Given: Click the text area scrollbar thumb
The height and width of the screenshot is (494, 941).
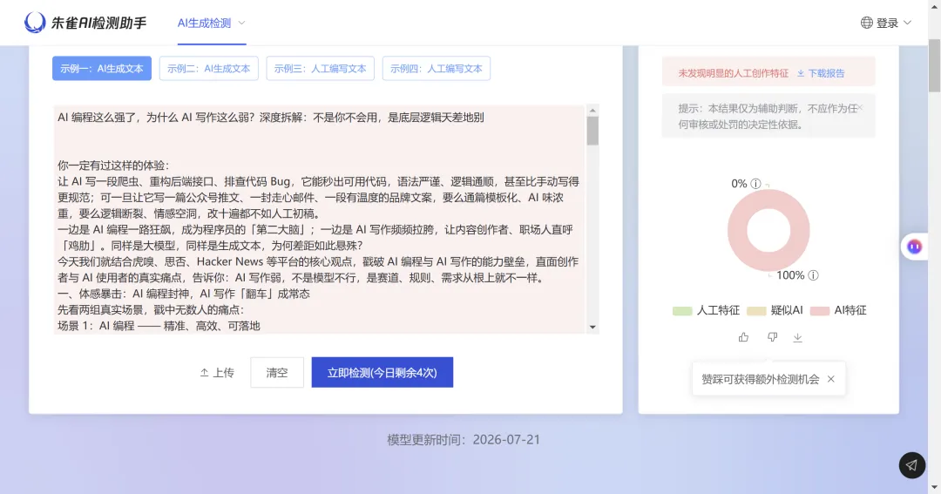Looking at the screenshot, I should [x=592, y=131].
